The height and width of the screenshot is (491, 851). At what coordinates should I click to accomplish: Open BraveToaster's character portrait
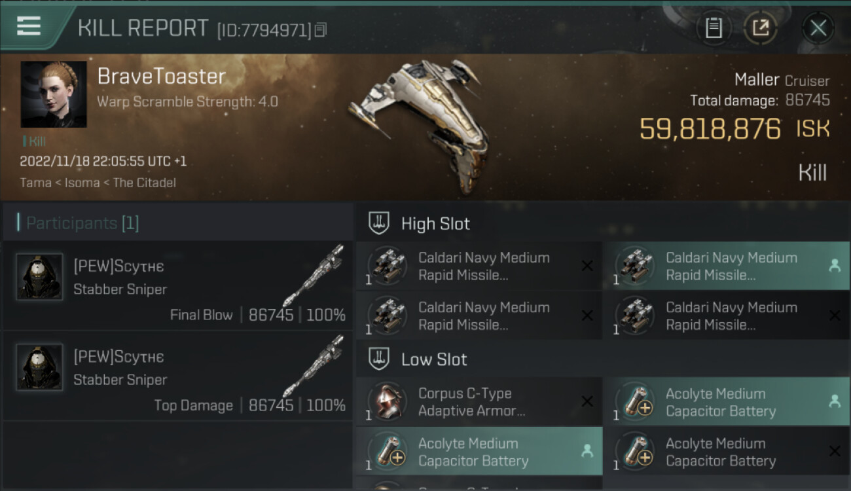click(x=54, y=94)
